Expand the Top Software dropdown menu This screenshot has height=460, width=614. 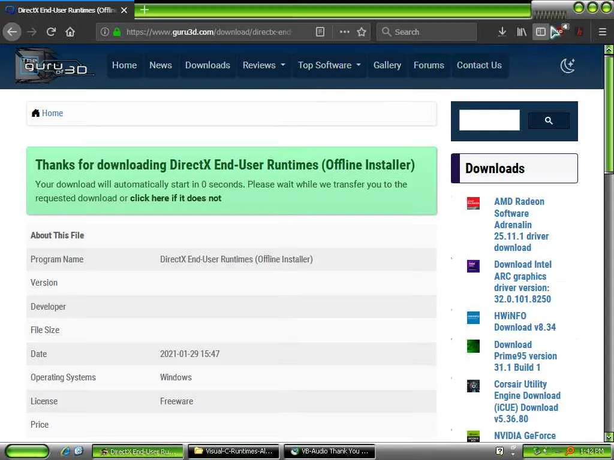click(329, 65)
